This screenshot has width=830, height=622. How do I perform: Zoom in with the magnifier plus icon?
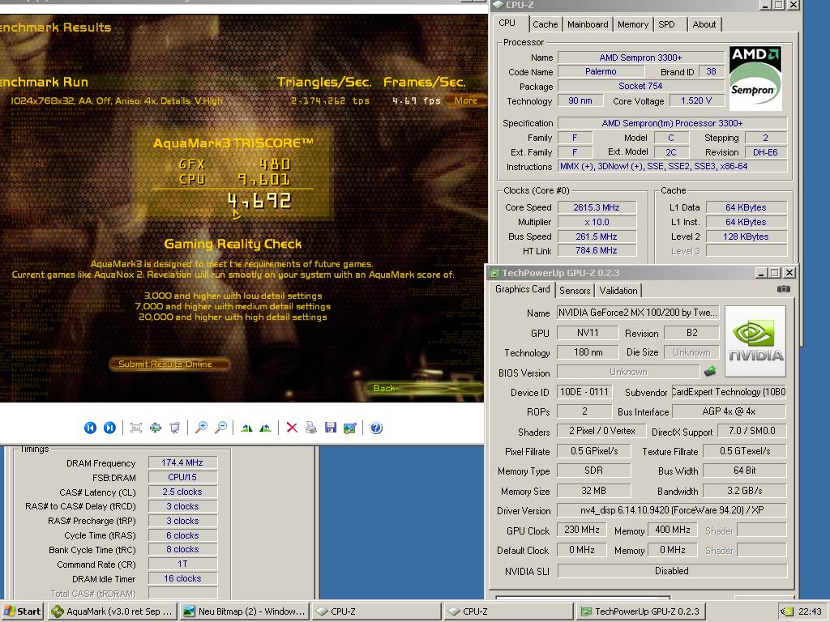coord(201,428)
